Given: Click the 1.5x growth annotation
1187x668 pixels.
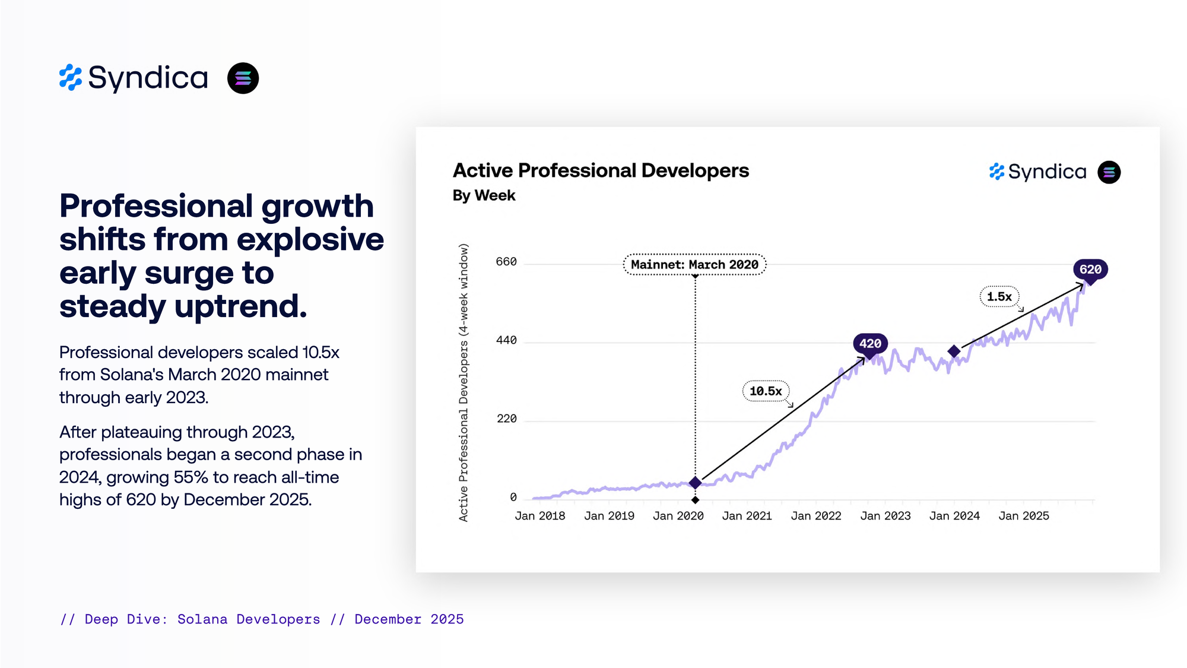Looking at the screenshot, I should [999, 296].
